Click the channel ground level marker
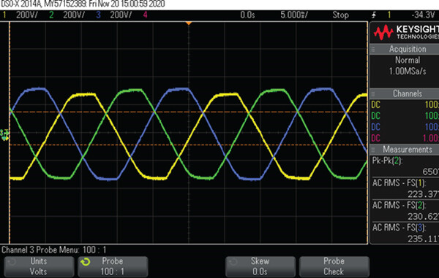Image resolution: width=439 pixels, height=278 pixels. (x=4, y=134)
